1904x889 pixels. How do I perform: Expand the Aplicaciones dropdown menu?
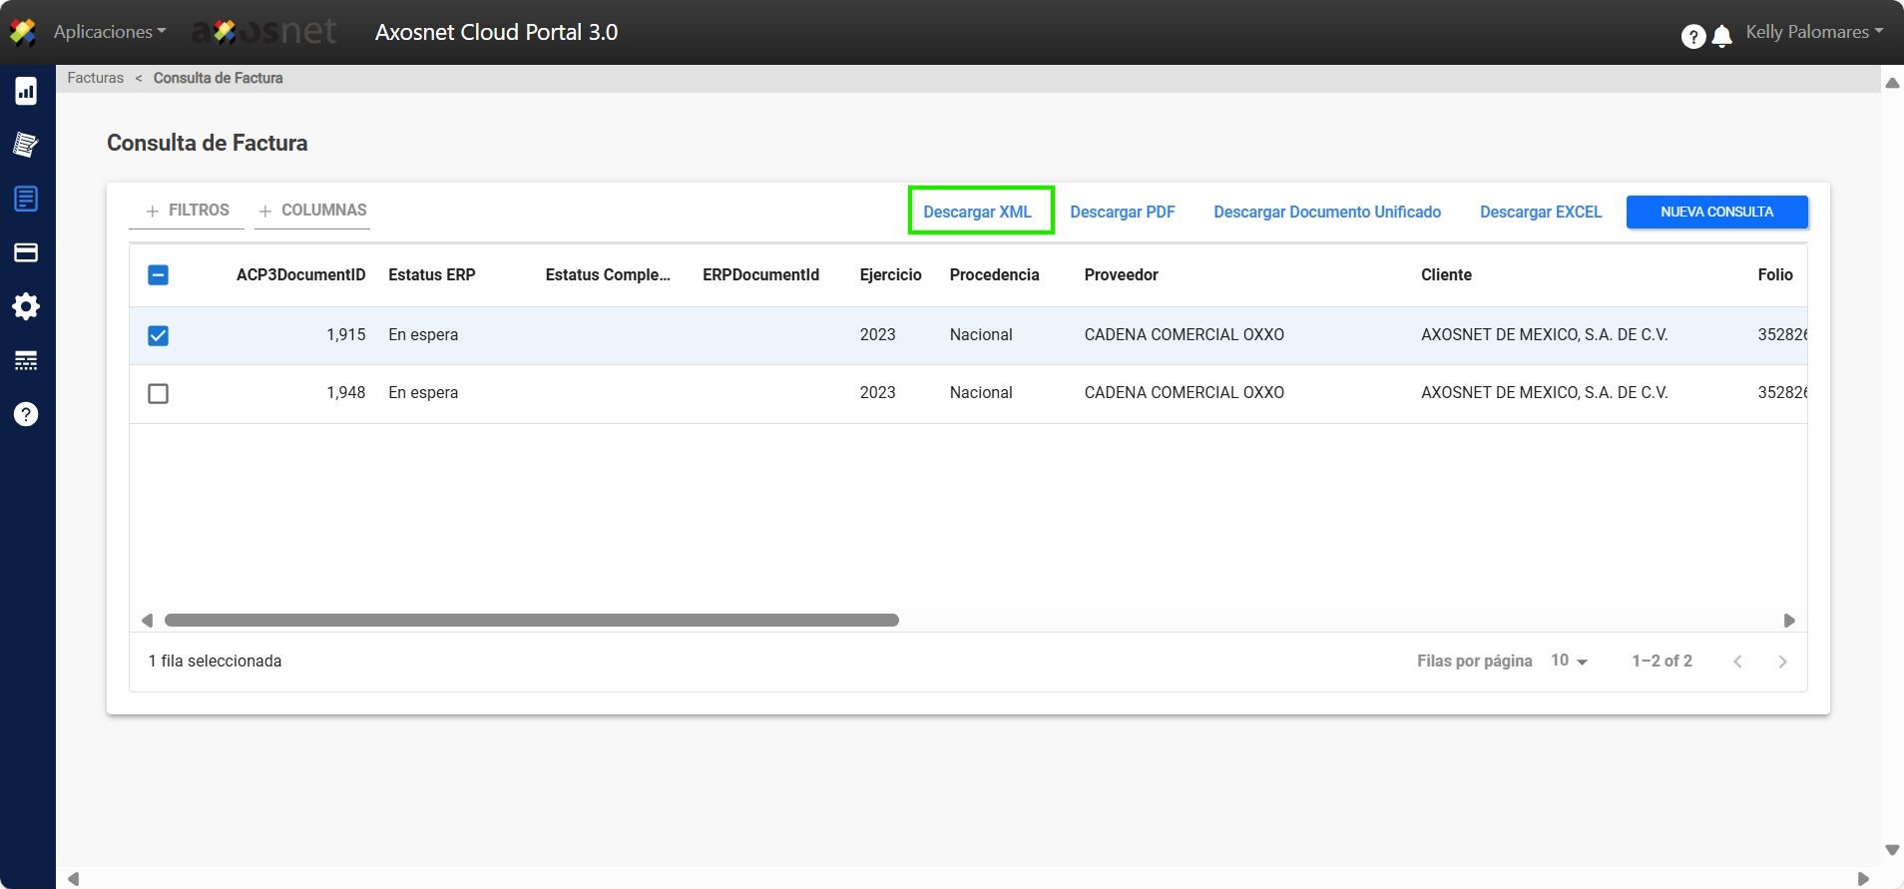pos(109,32)
